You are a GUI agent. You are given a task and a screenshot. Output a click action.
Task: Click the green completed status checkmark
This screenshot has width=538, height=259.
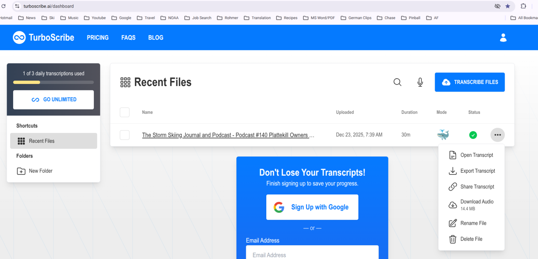[473, 135]
